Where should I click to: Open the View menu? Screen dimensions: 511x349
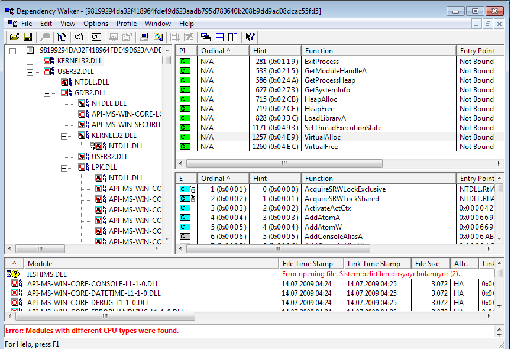point(67,24)
